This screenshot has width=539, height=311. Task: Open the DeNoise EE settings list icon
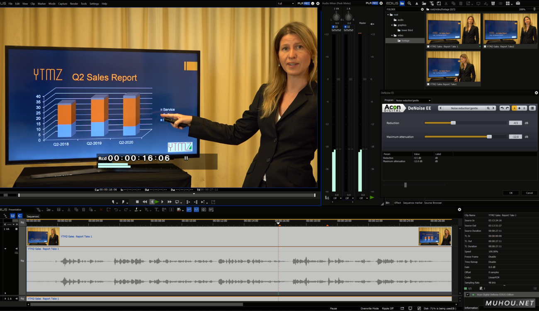pos(532,108)
